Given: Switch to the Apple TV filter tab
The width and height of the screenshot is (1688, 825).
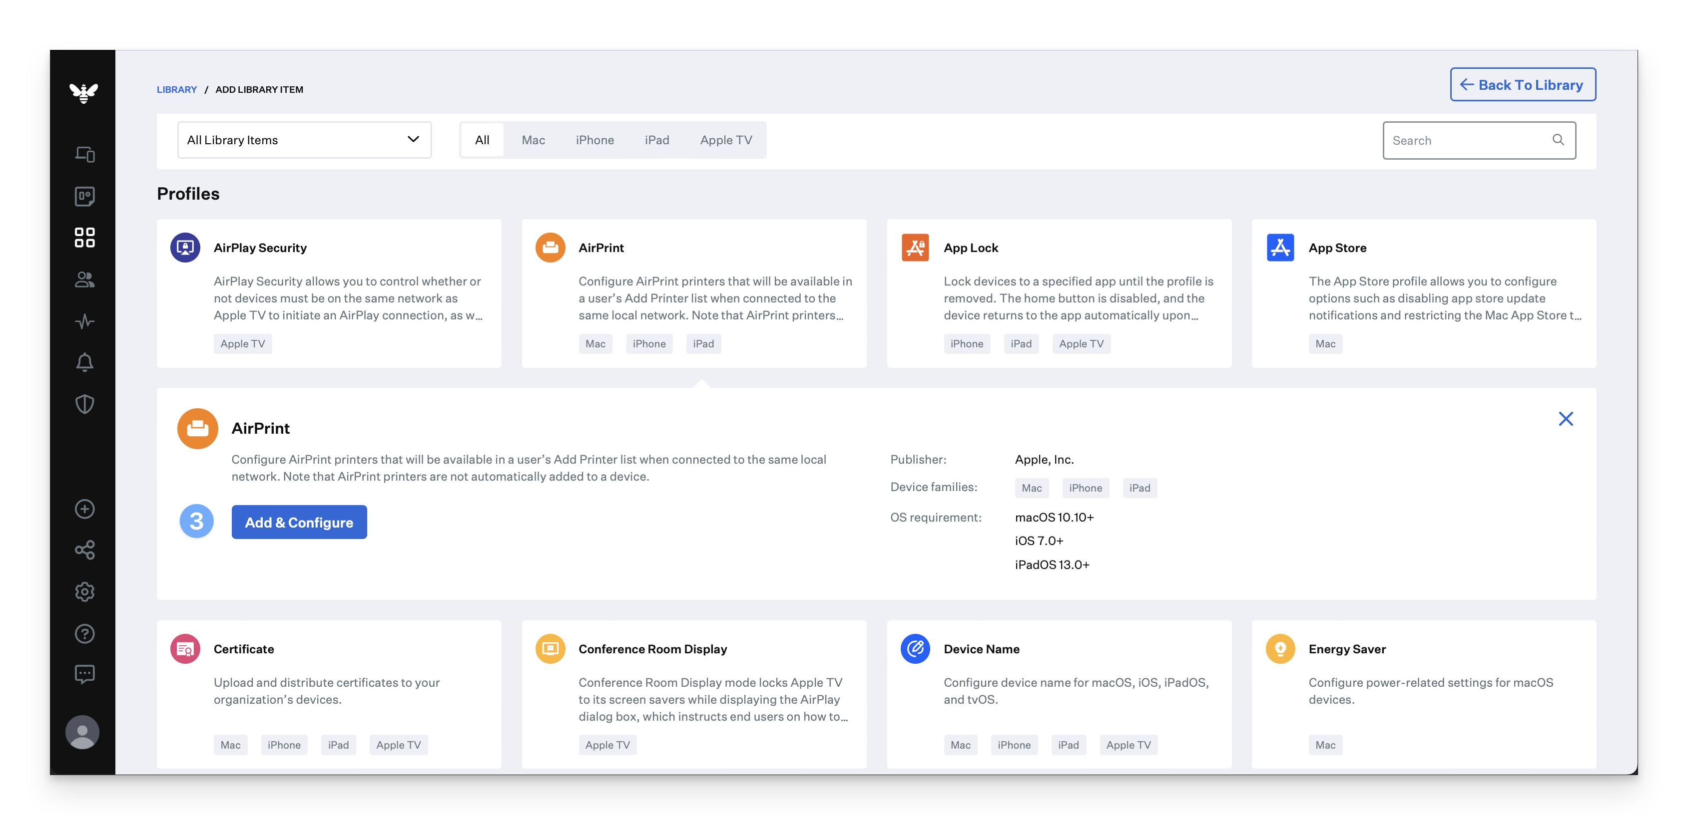Looking at the screenshot, I should pyautogui.click(x=725, y=140).
